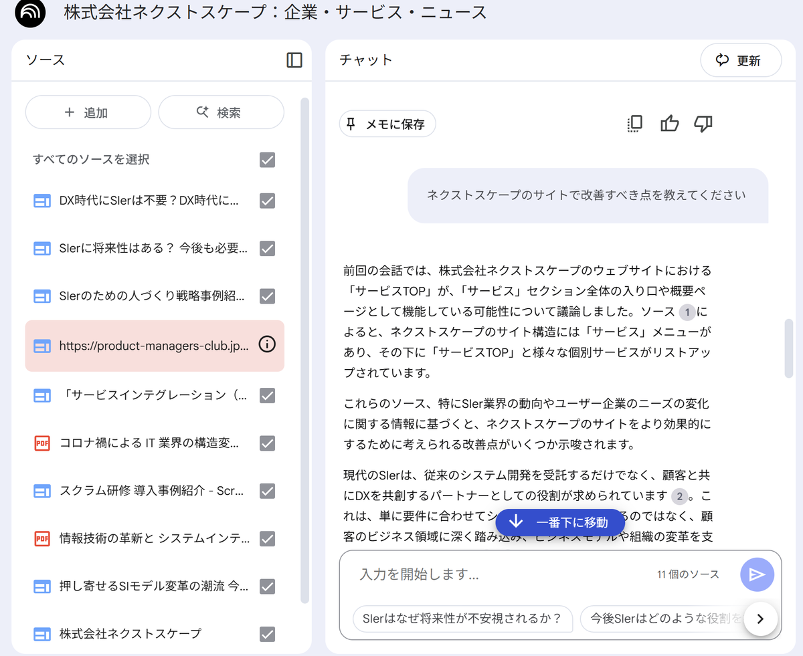Open citation number 2 in response

(679, 496)
